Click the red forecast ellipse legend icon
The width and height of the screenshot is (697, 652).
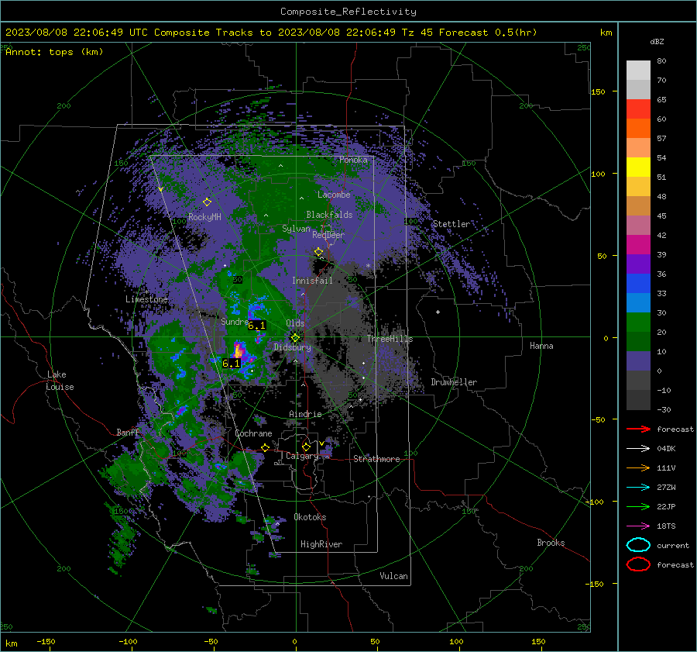638,564
